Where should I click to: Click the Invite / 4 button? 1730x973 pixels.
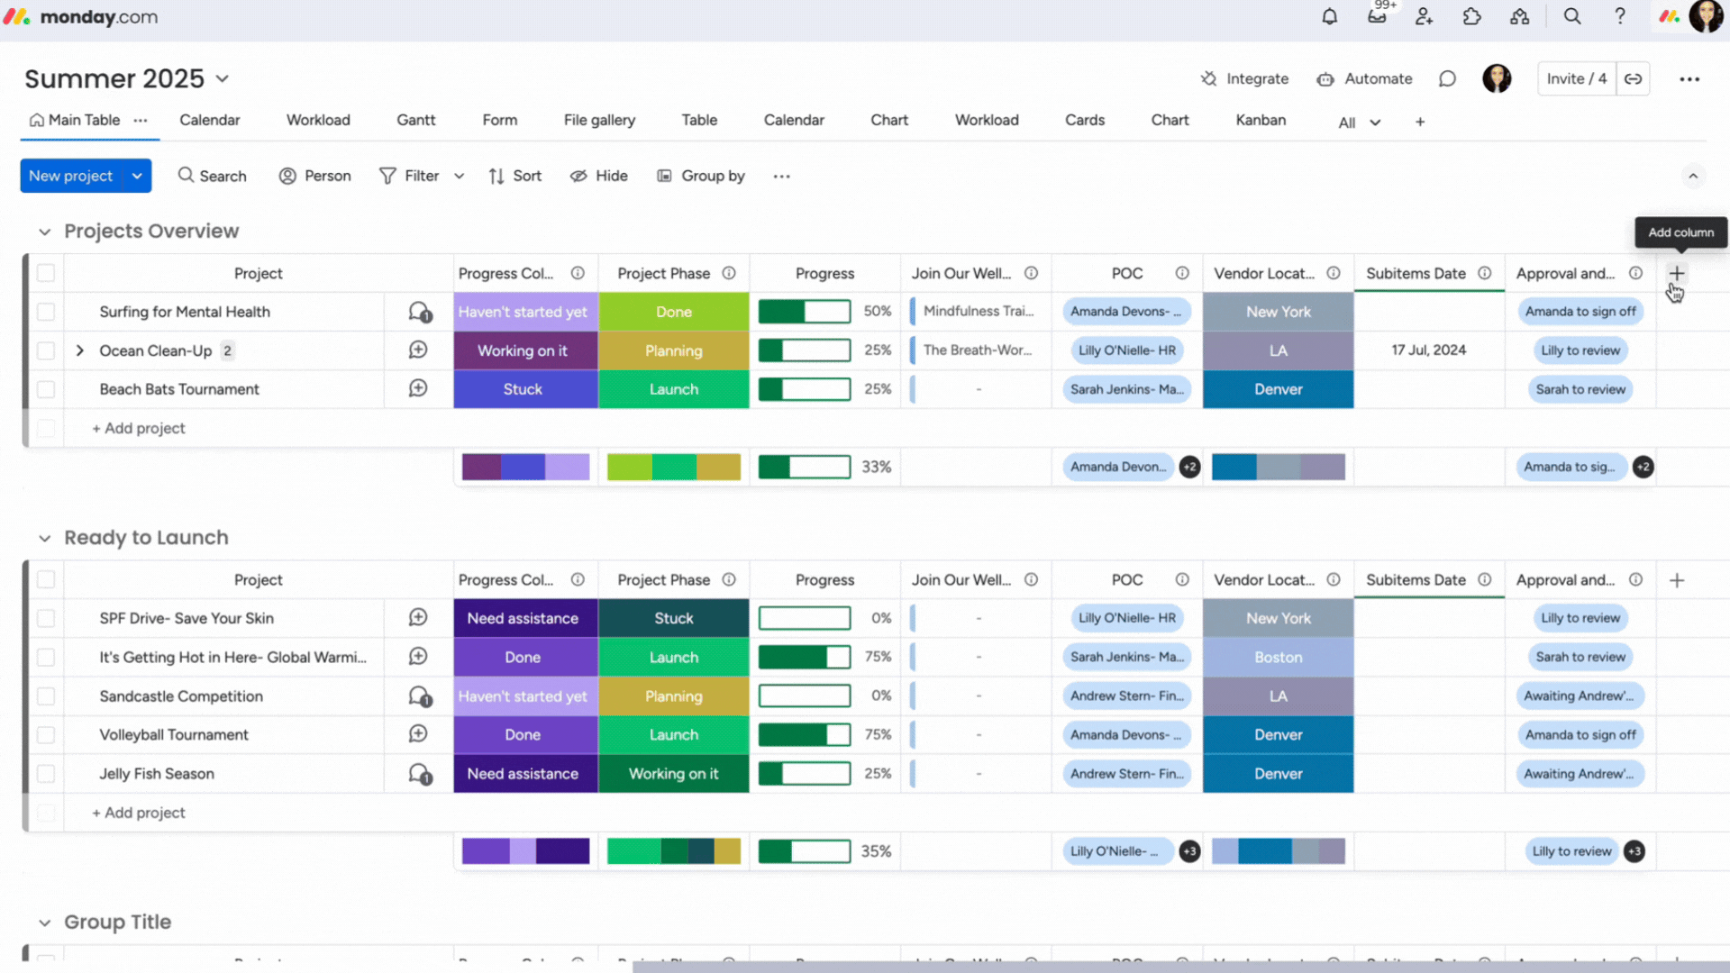[1576, 78]
